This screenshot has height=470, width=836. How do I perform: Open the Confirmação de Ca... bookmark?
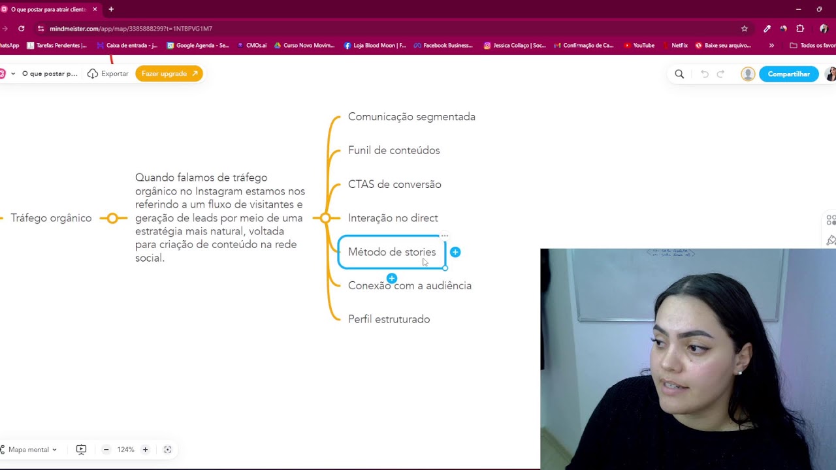(x=584, y=46)
